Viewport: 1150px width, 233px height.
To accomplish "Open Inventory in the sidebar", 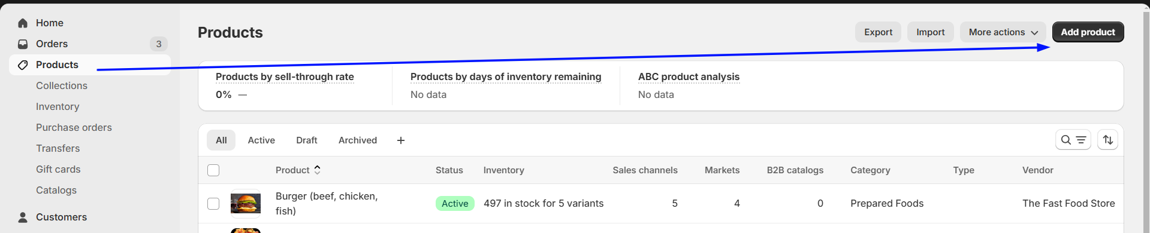I will tap(58, 106).
